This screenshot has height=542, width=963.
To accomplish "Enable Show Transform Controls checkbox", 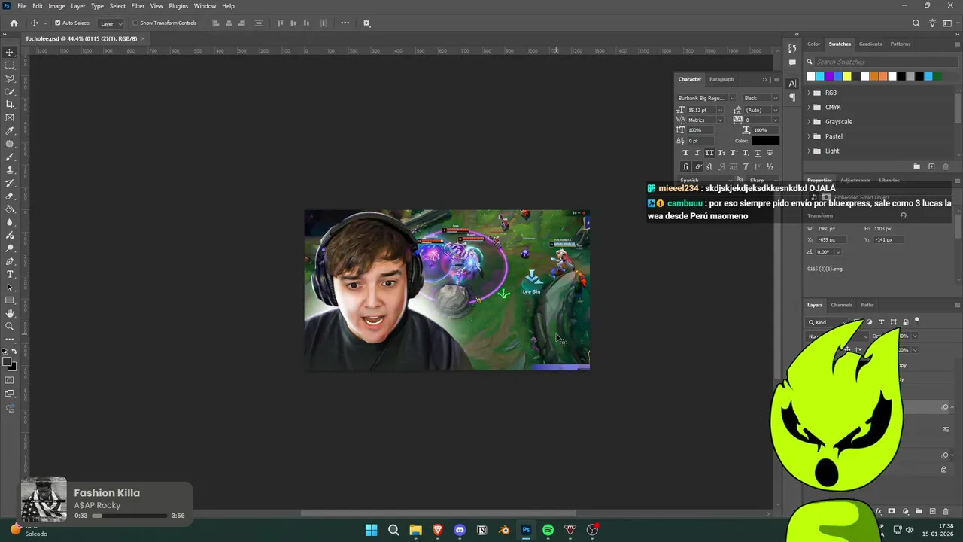I will pyautogui.click(x=135, y=23).
